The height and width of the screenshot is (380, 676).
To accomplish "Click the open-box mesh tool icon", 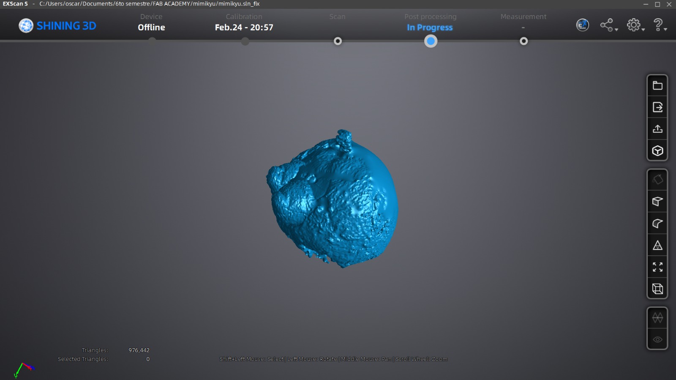I will tap(657, 202).
